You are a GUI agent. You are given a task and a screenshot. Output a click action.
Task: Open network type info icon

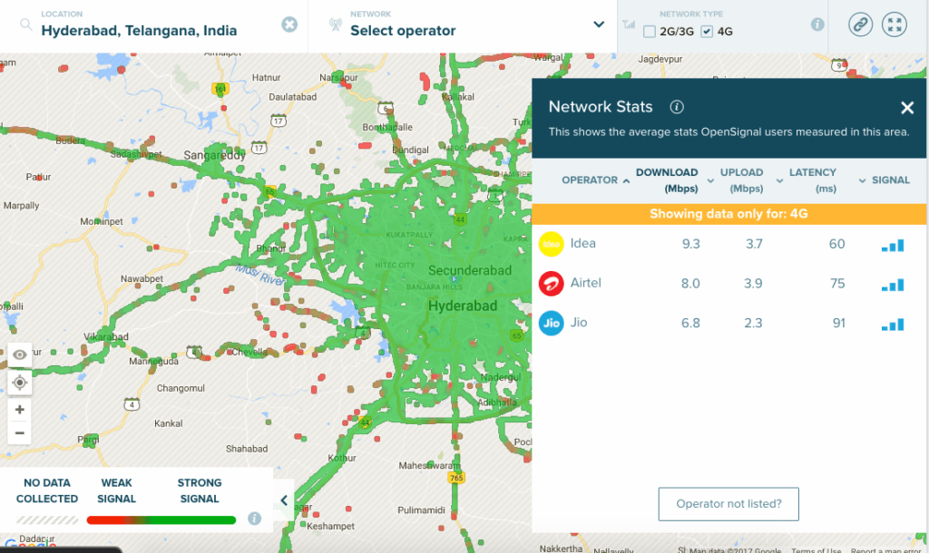[x=817, y=24]
